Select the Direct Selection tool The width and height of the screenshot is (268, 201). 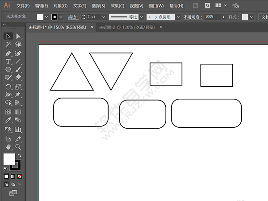18,36
